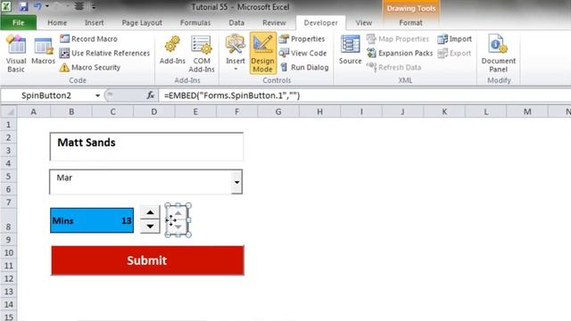Click the spin button down arrow
The width and height of the screenshot is (571, 321).
pyautogui.click(x=150, y=226)
